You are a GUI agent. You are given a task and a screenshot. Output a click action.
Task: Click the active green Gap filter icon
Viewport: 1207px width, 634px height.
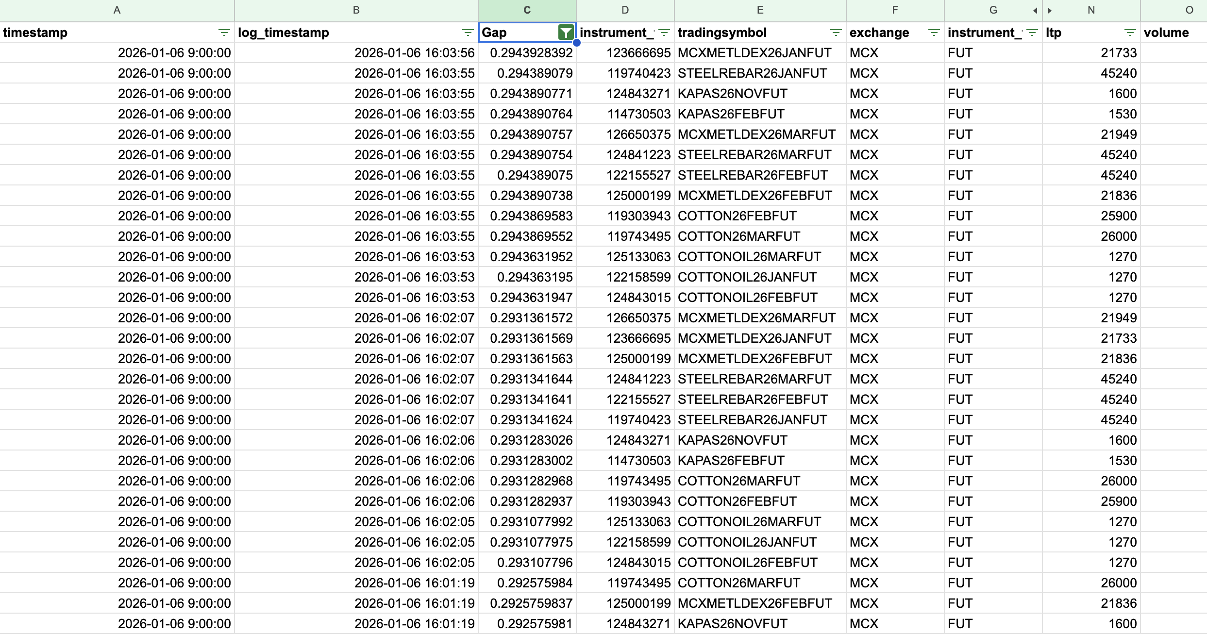tap(566, 33)
